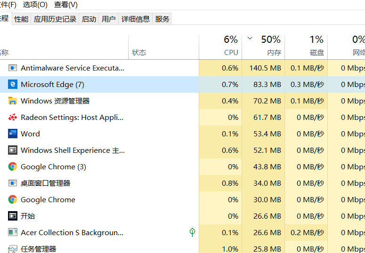This screenshot has height=253, width=365.
Task: Click the Antimalware Service Executable icon
Action: pyautogui.click(x=13, y=68)
